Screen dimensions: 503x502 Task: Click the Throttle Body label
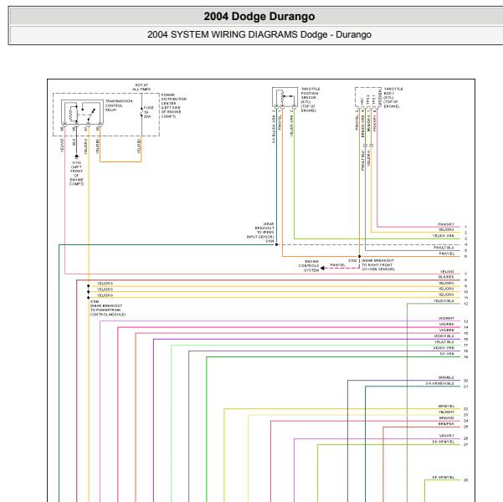click(393, 98)
